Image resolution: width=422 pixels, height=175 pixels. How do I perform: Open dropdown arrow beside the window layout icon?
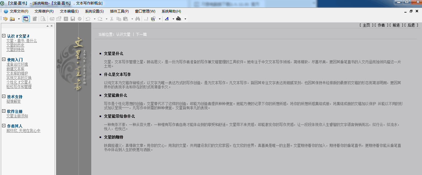tap(160, 19)
